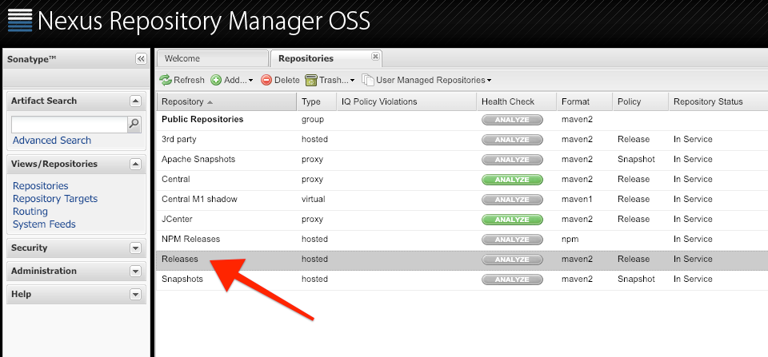The height and width of the screenshot is (357, 768).
Task: Open the Repository Targets link
Action: (55, 199)
